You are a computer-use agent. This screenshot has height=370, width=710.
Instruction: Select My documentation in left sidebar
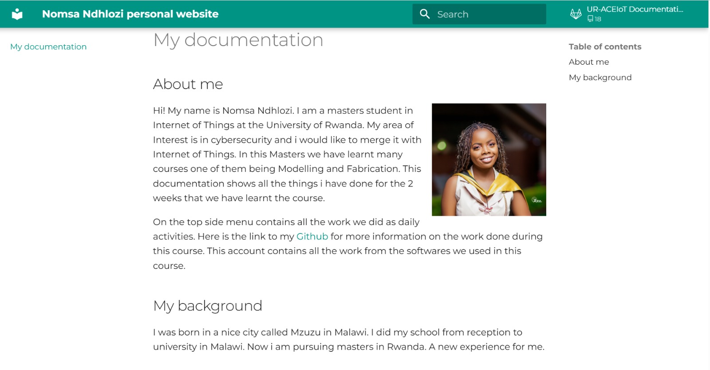pos(48,47)
